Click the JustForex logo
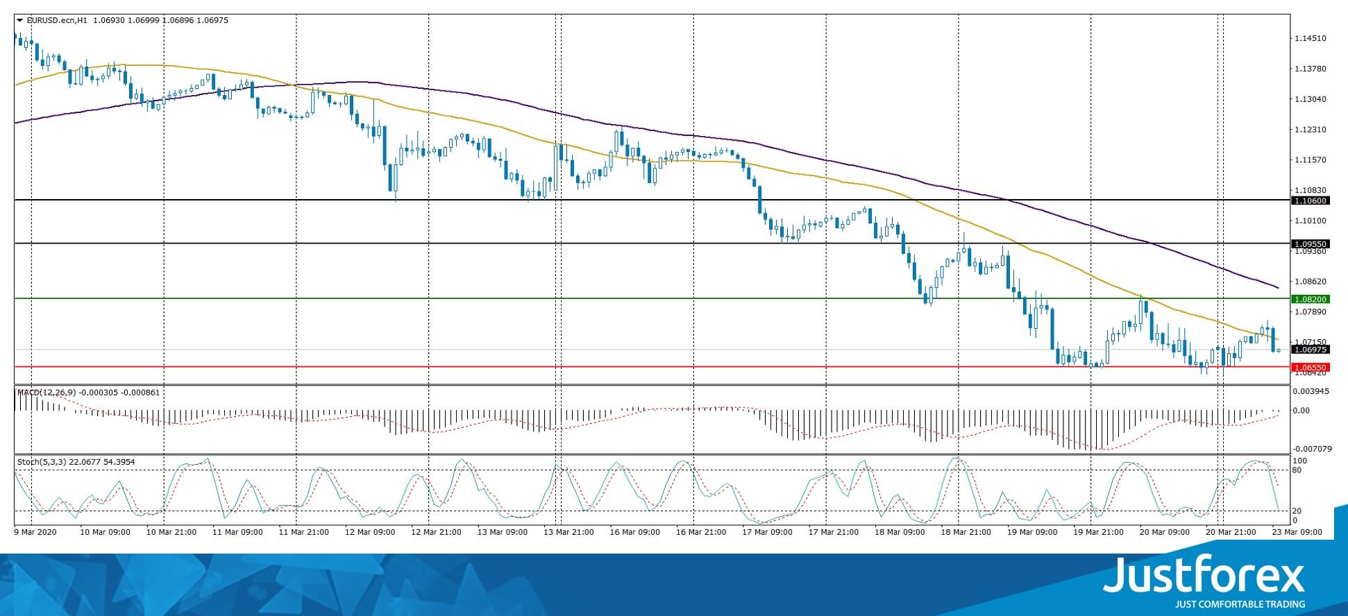Image resolution: width=1348 pixels, height=616 pixels. coord(1204,577)
